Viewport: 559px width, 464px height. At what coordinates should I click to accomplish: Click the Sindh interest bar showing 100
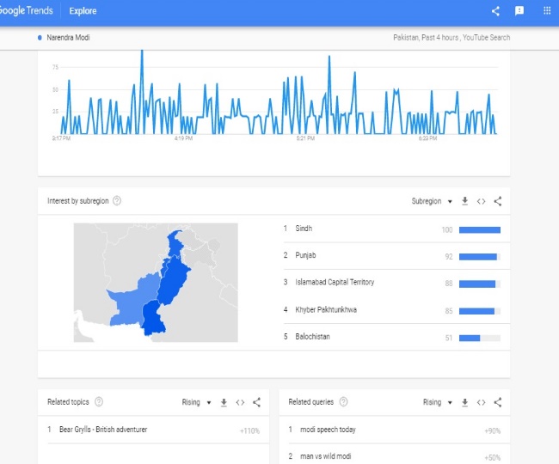pyautogui.click(x=480, y=230)
